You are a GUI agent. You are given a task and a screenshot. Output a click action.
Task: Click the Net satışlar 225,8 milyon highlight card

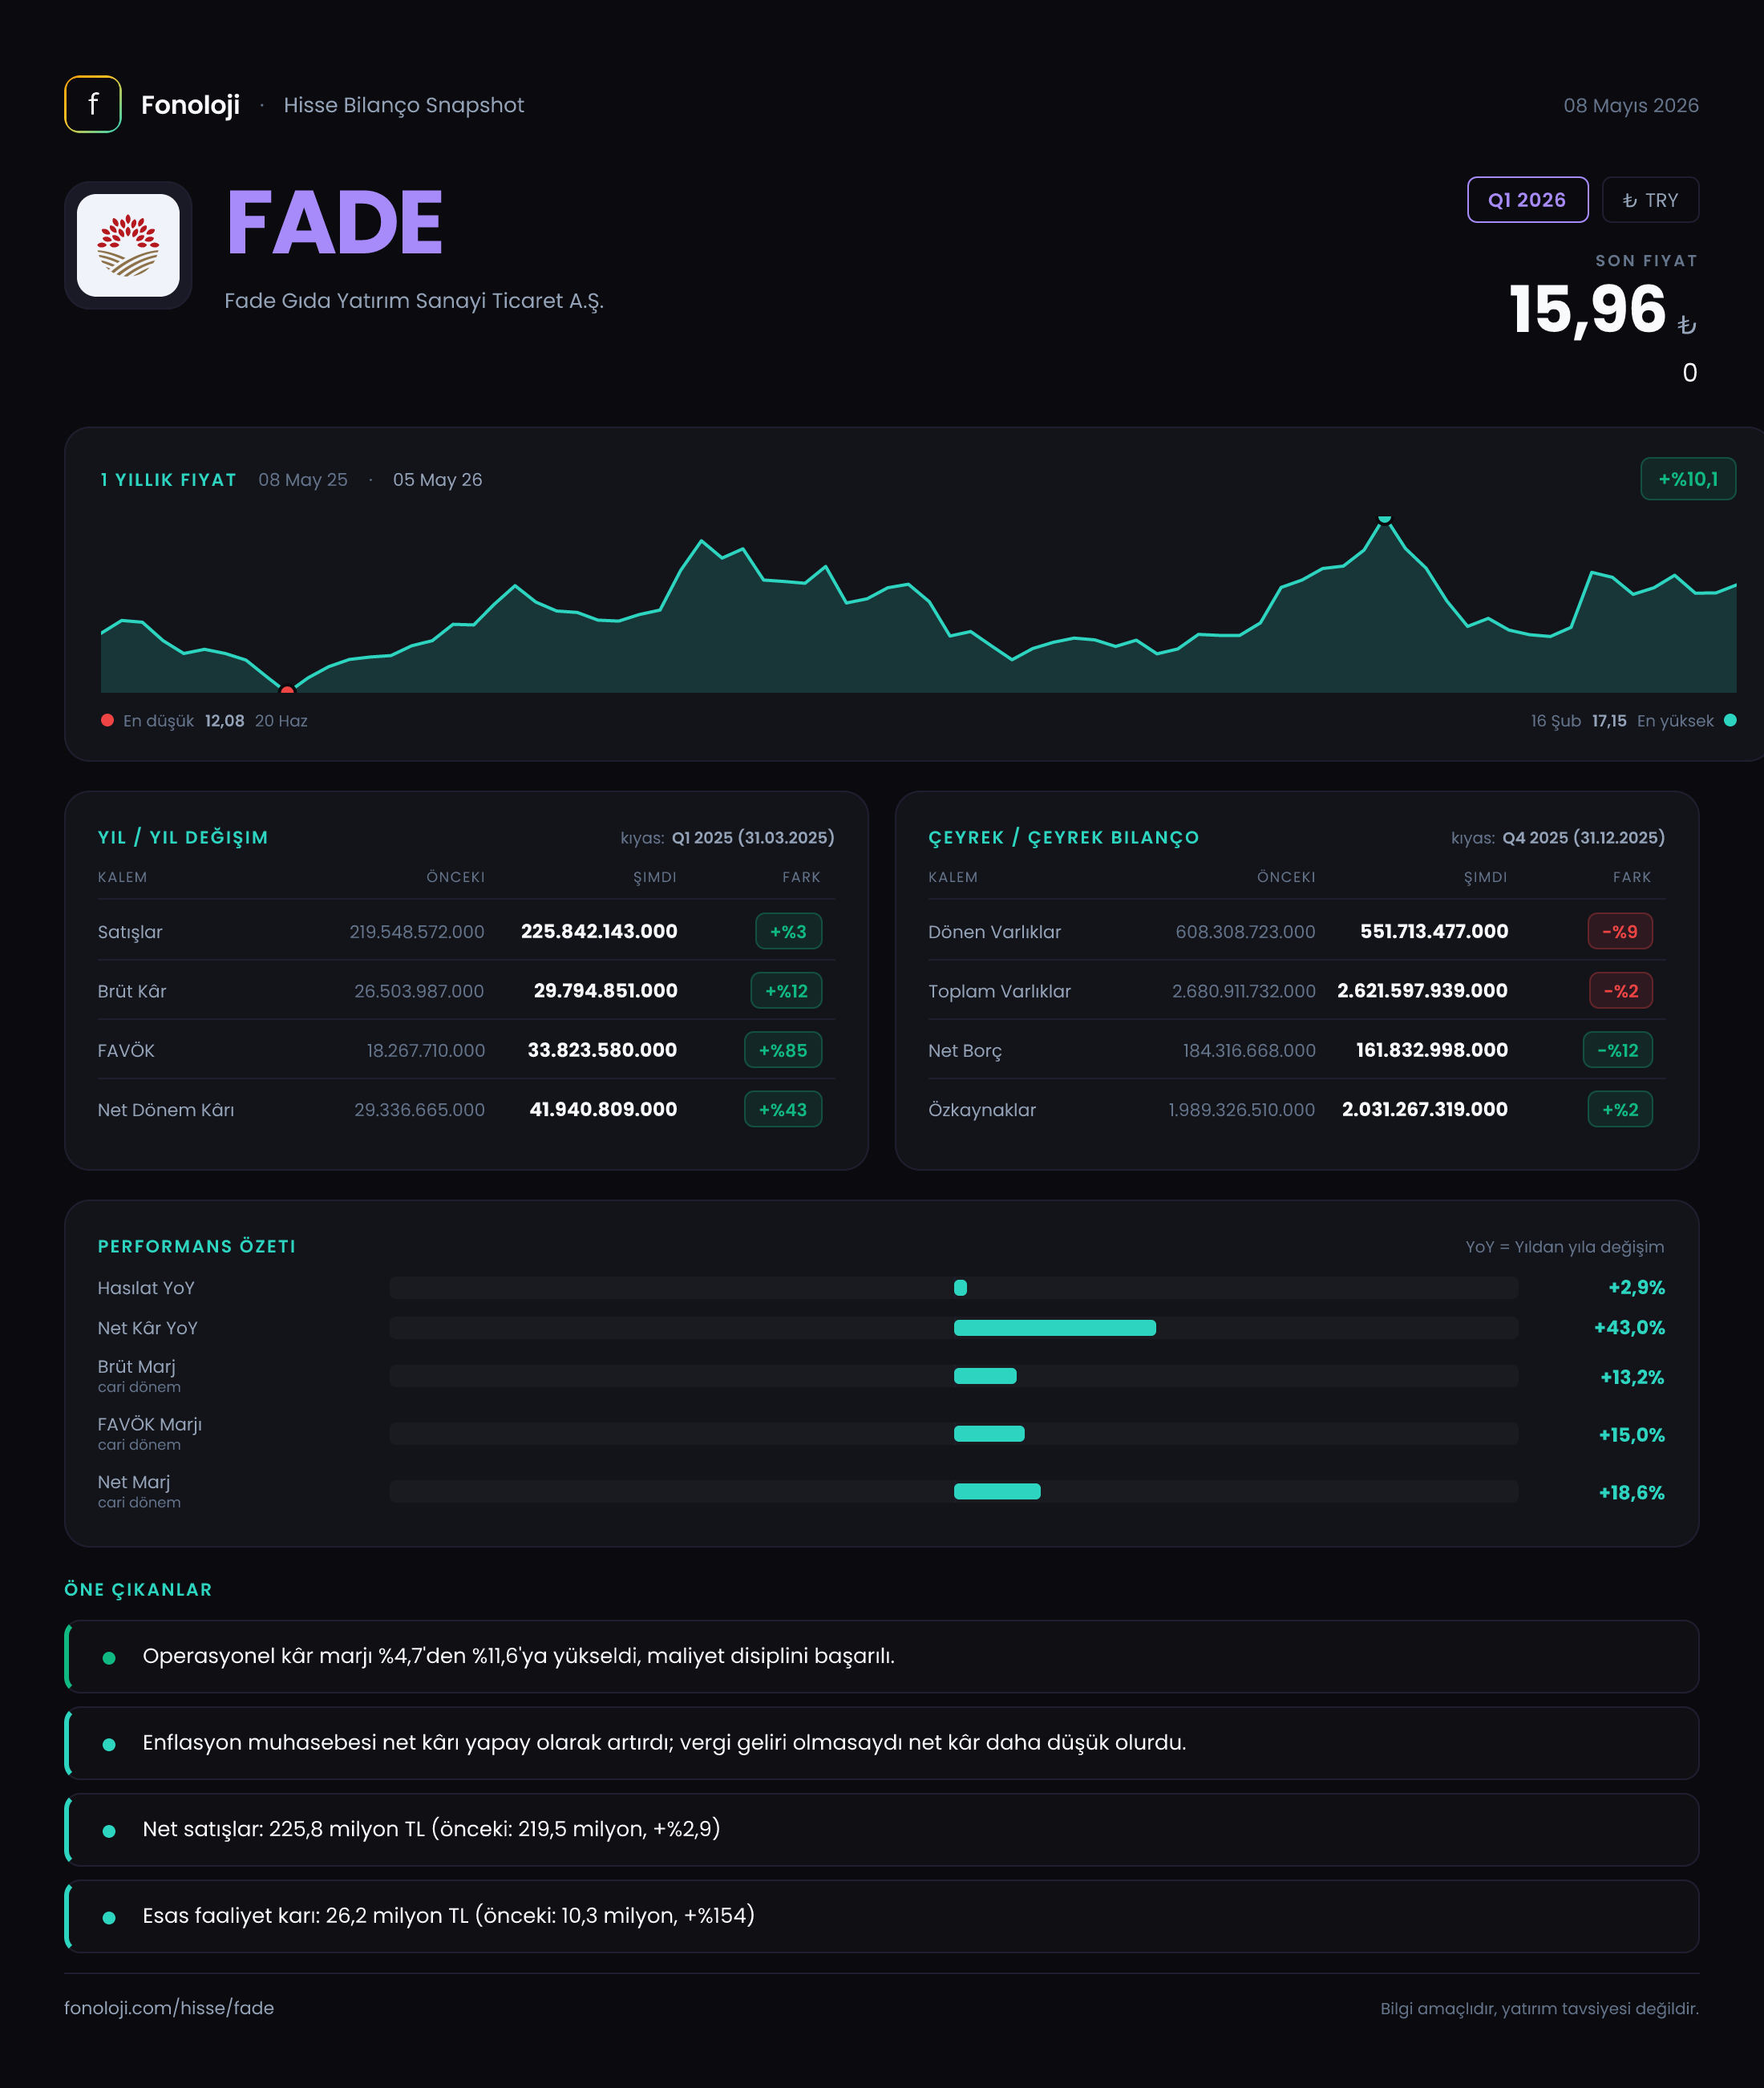pos(882,1829)
